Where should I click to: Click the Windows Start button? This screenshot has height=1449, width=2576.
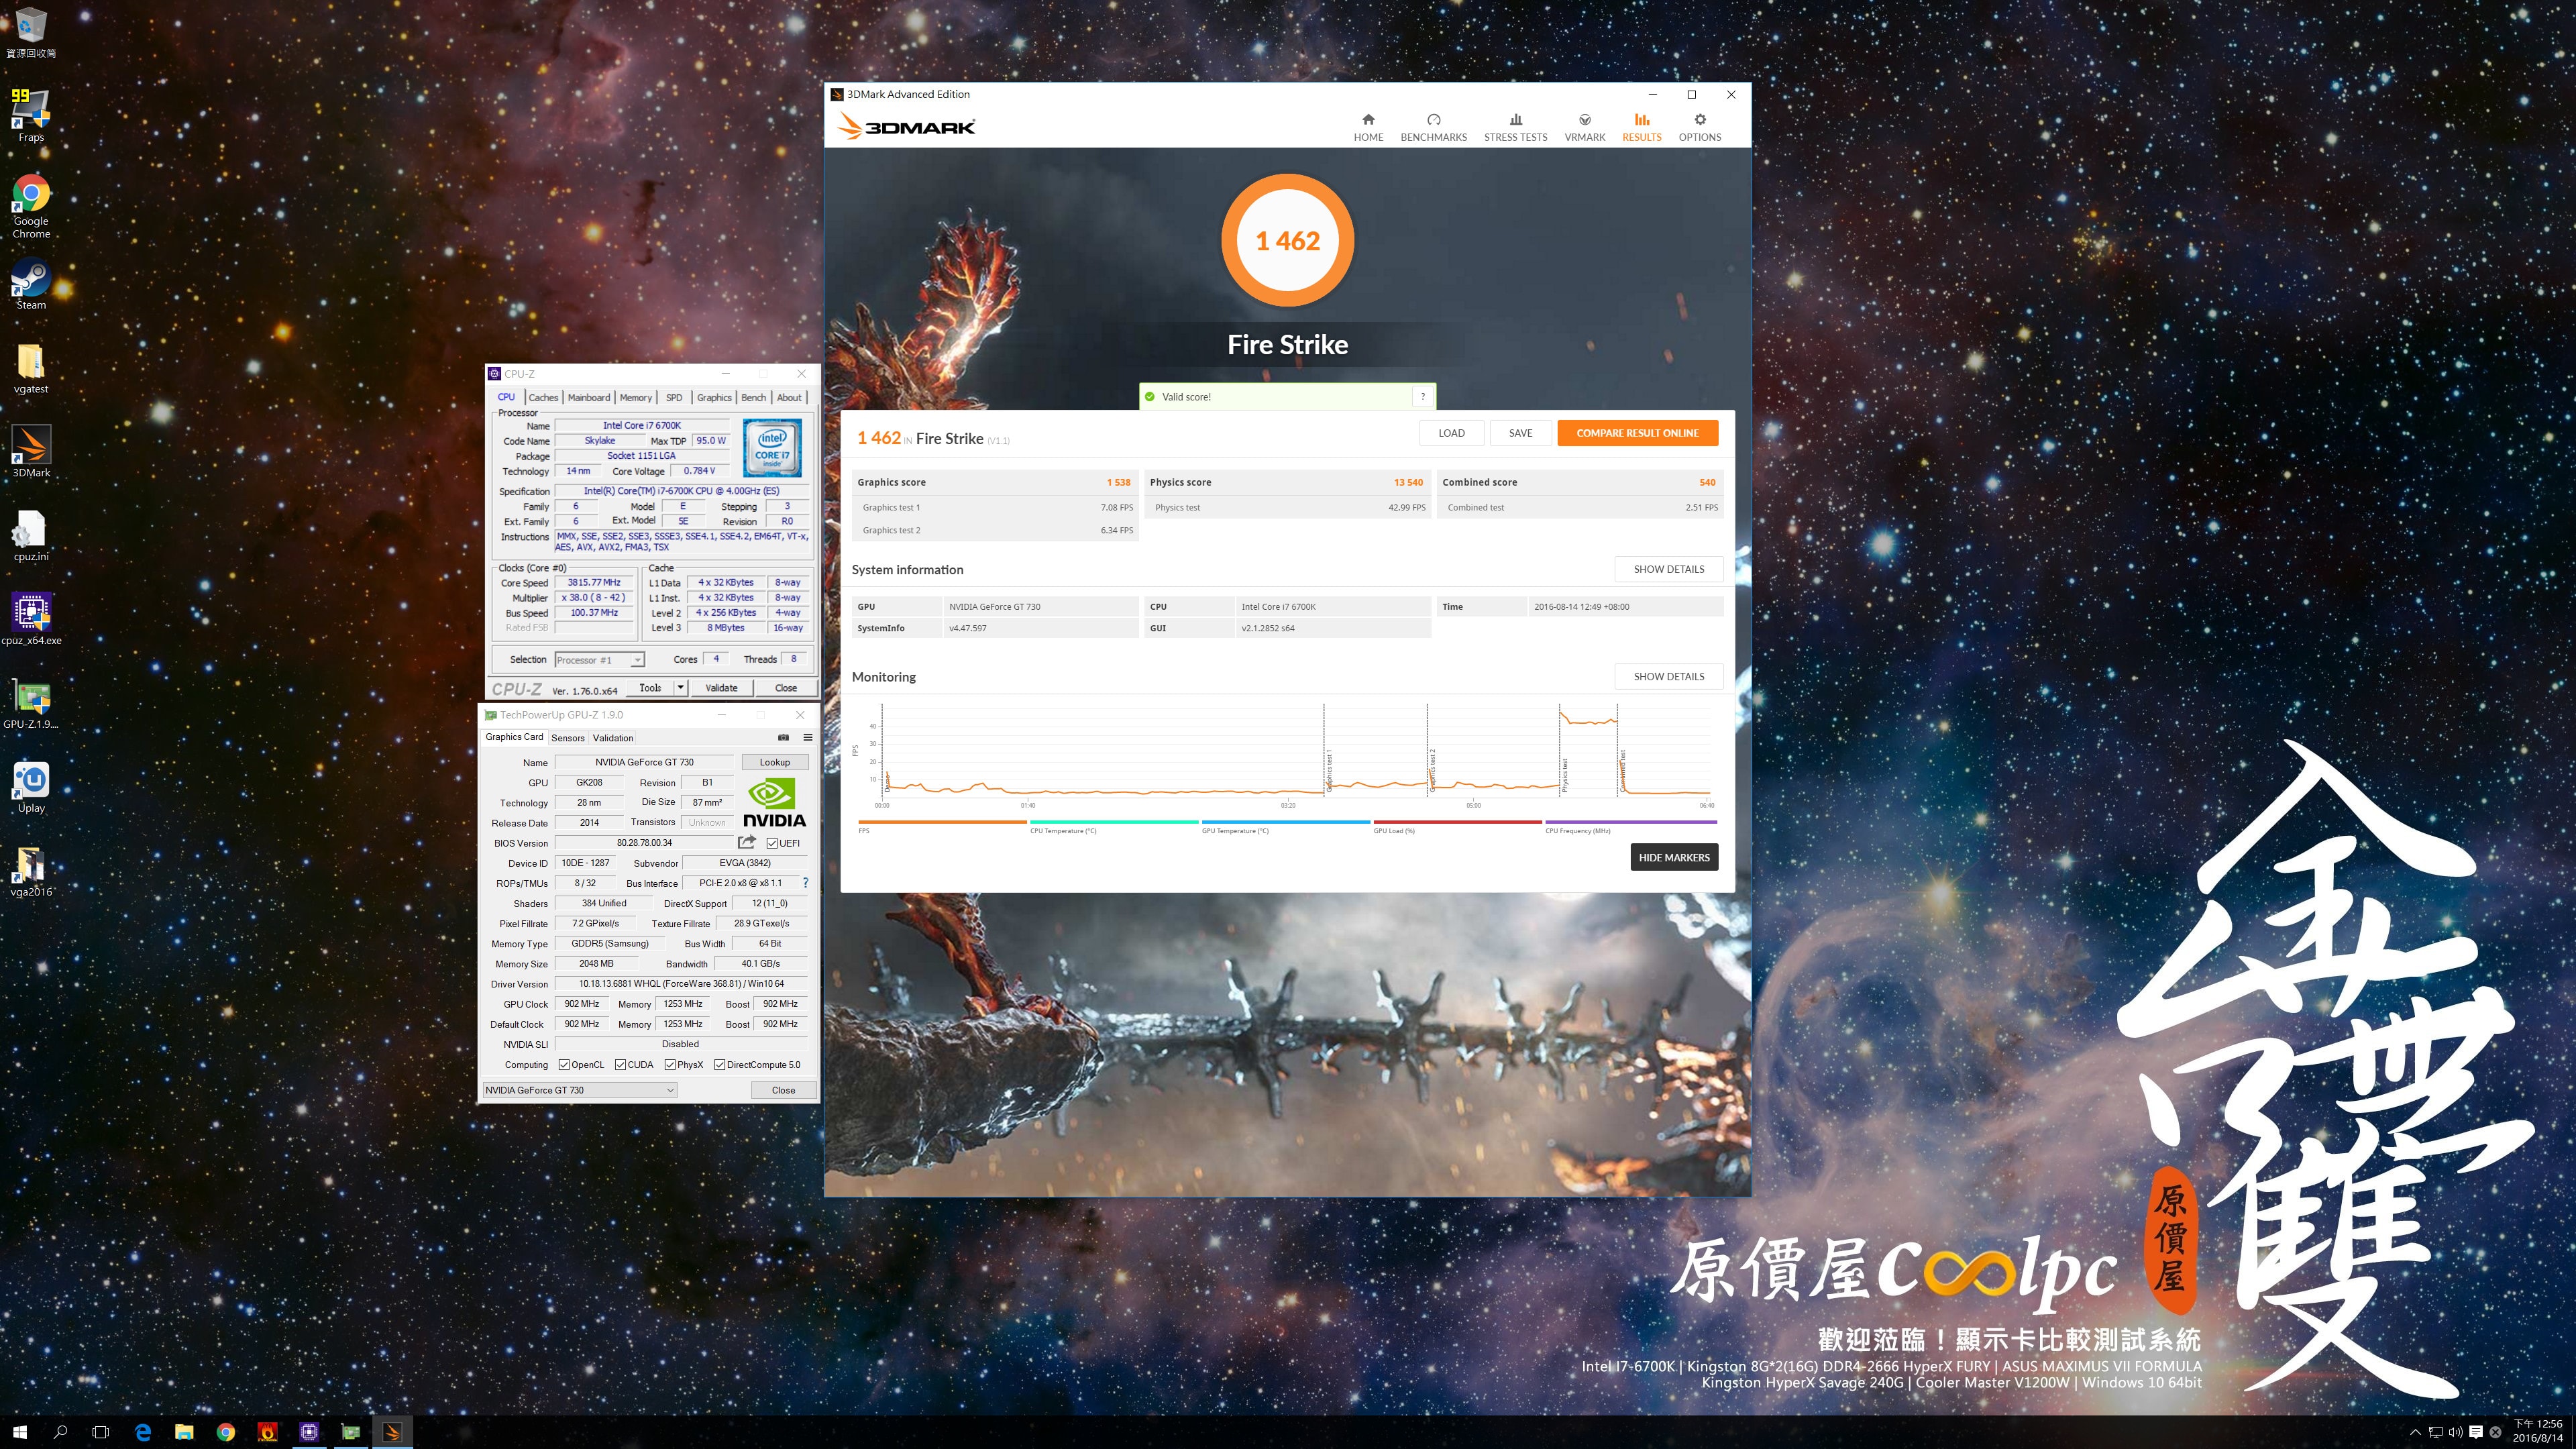tap(20, 1432)
